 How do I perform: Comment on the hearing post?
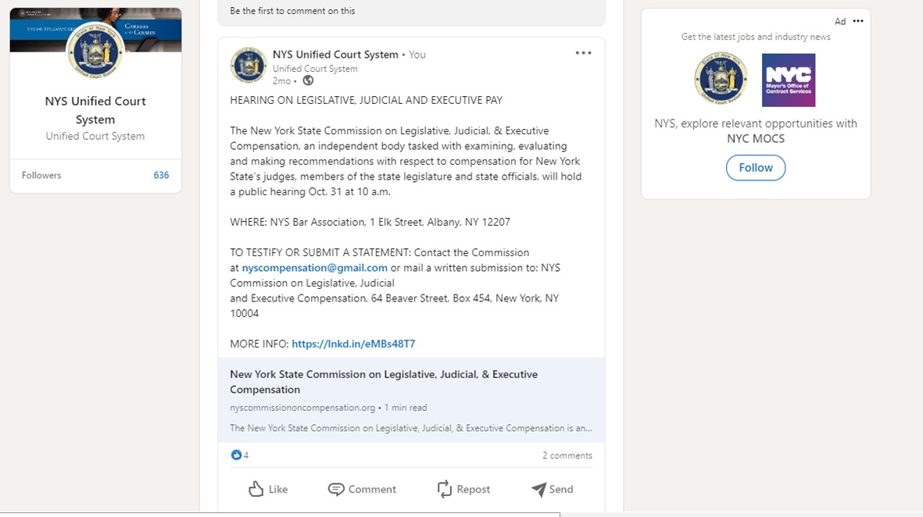(x=362, y=489)
